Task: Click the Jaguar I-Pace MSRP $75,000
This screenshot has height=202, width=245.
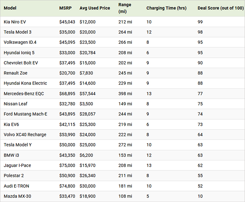Action: [x=67, y=165]
